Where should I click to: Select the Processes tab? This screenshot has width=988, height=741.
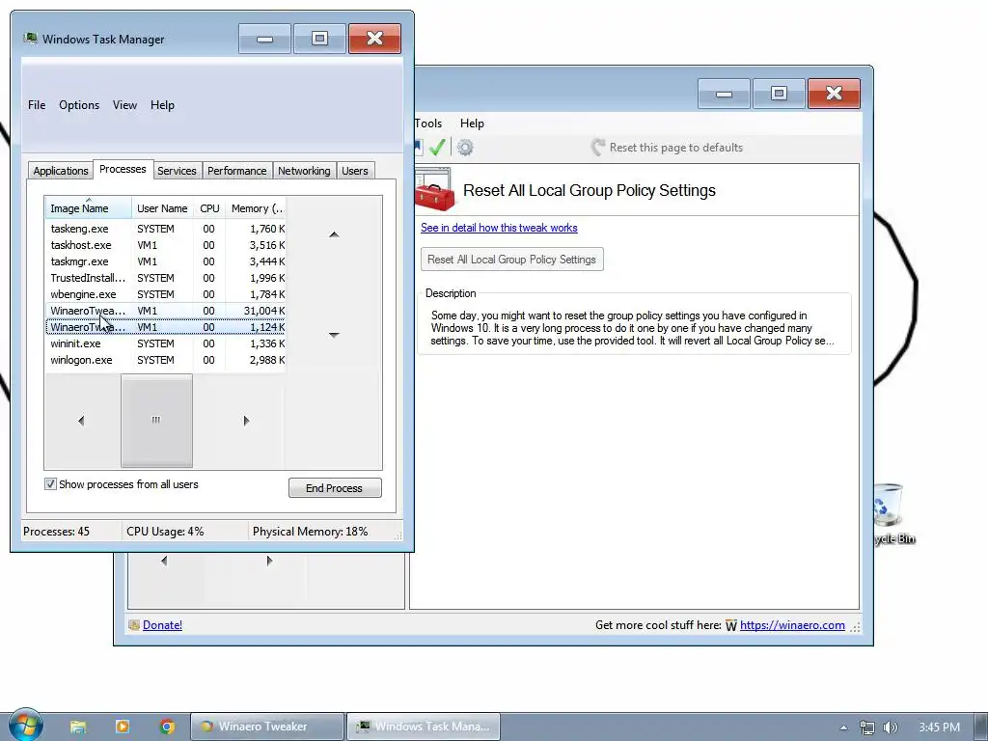click(123, 169)
